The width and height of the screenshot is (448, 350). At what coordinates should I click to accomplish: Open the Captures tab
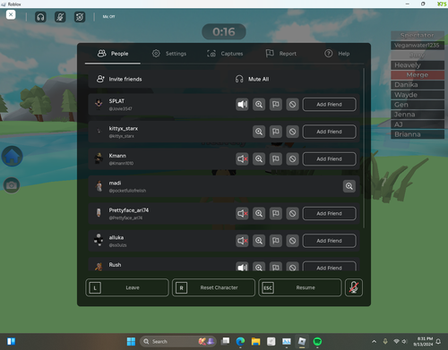coord(225,54)
